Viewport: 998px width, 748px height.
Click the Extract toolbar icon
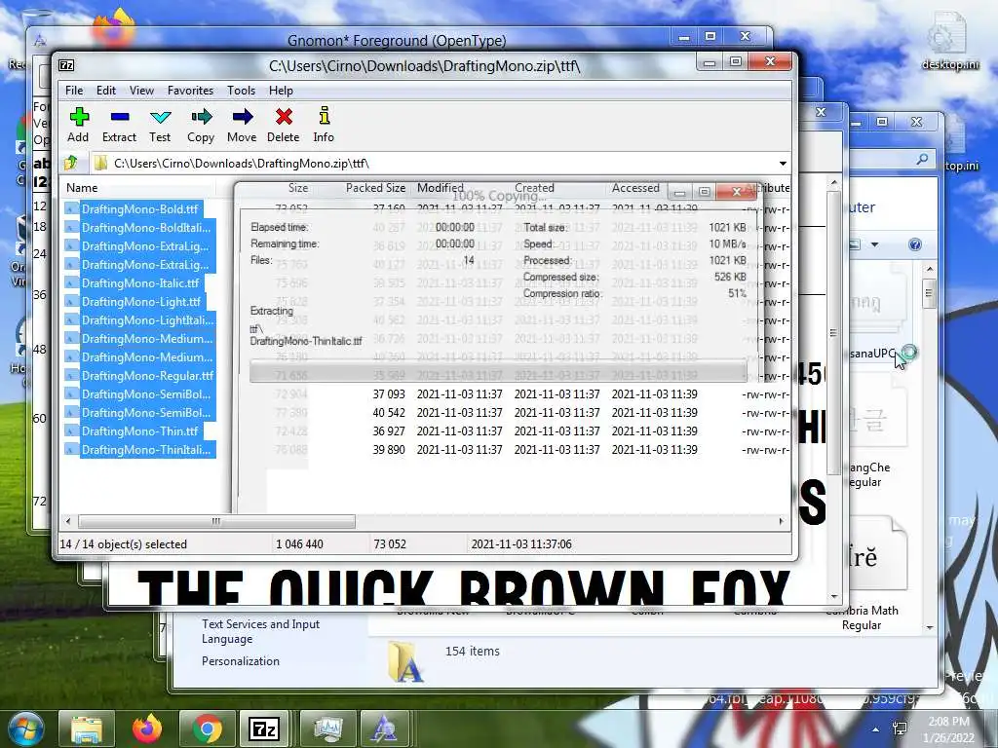(x=119, y=125)
